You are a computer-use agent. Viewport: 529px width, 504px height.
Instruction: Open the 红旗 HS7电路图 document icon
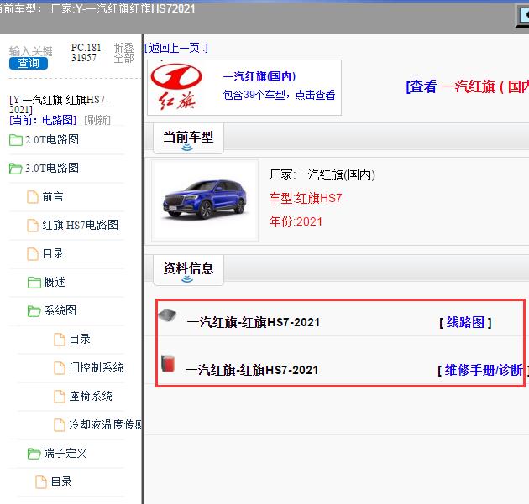point(33,225)
